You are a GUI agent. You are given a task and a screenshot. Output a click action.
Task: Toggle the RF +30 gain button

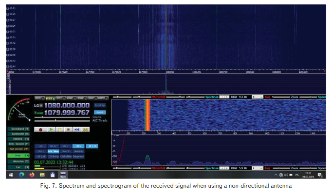92,146
